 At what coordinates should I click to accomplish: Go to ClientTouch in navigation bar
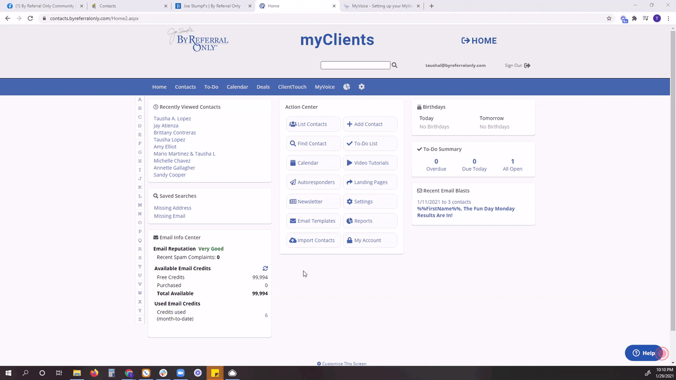coord(292,87)
